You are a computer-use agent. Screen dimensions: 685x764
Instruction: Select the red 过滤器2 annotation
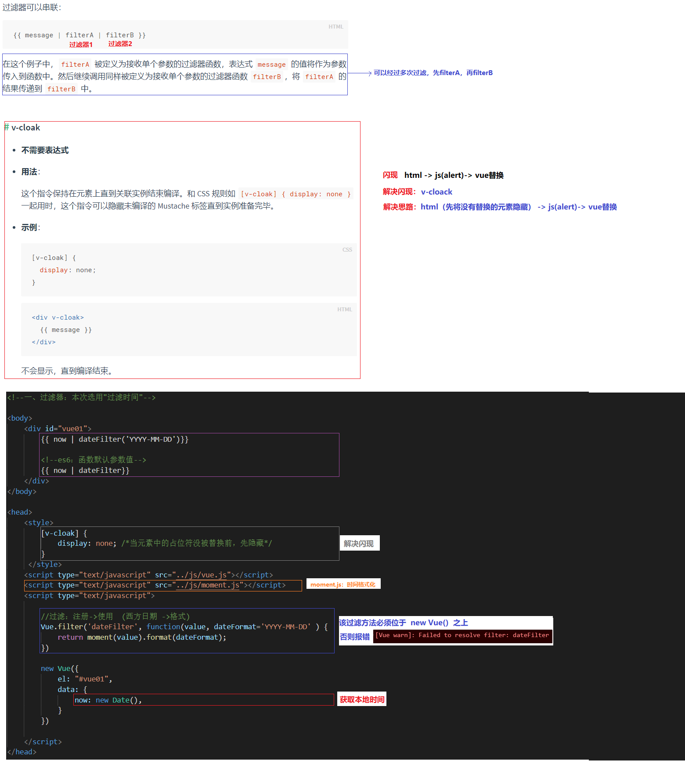coord(120,44)
